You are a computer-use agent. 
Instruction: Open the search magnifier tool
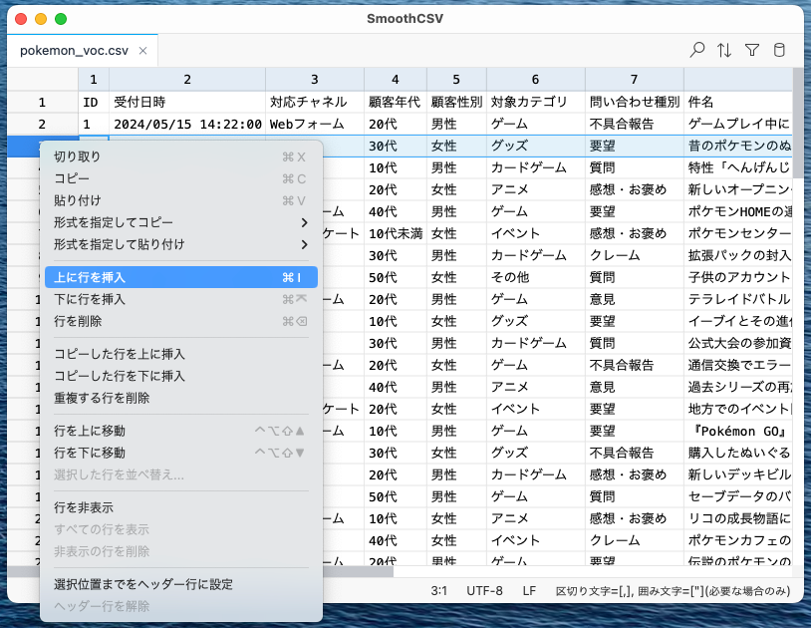point(696,50)
